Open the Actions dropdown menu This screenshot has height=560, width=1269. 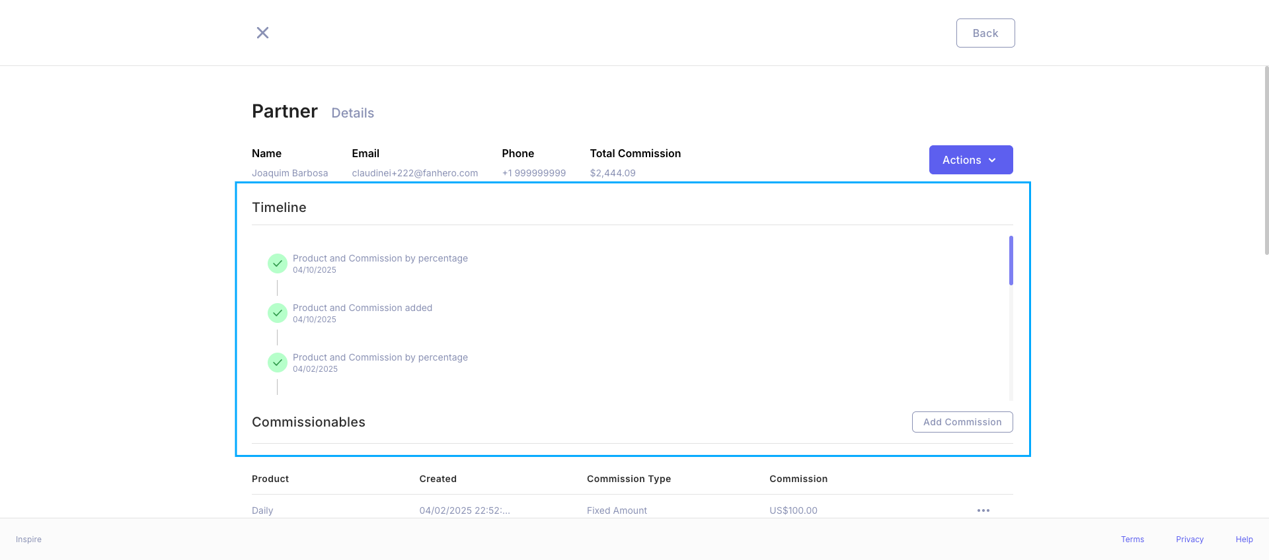[x=971, y=160]
